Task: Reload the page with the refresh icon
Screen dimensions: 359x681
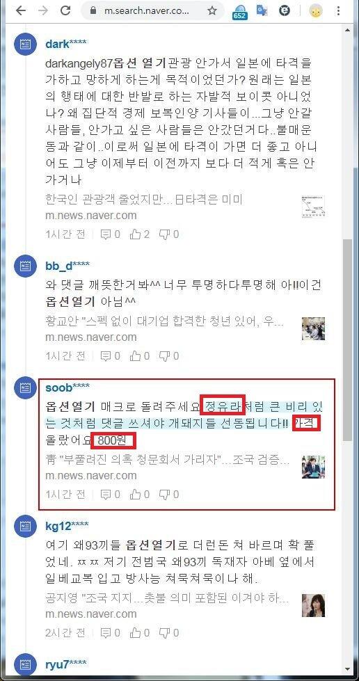Action: pyautogui.click(x=65, y=11)
